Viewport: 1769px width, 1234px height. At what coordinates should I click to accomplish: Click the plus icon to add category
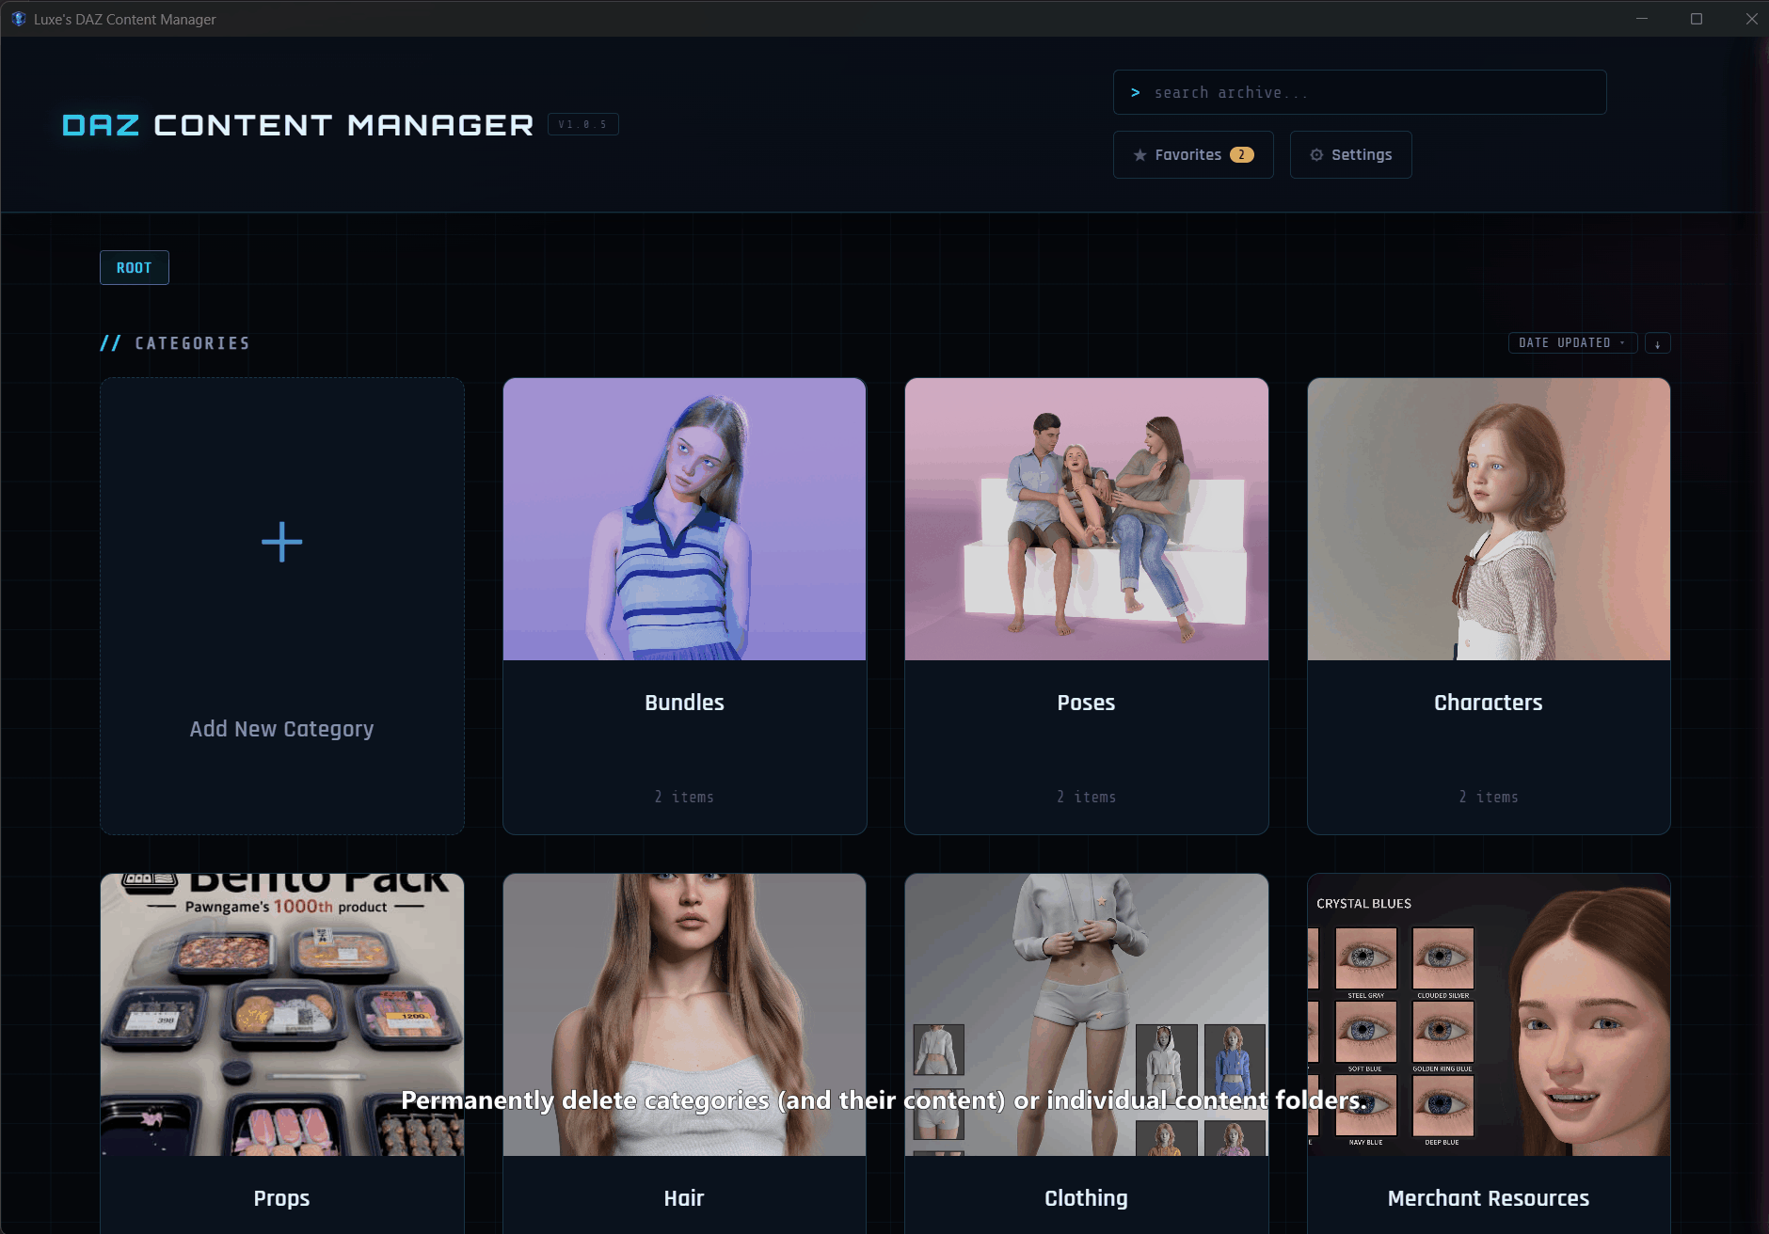click(x=281, y=542)
